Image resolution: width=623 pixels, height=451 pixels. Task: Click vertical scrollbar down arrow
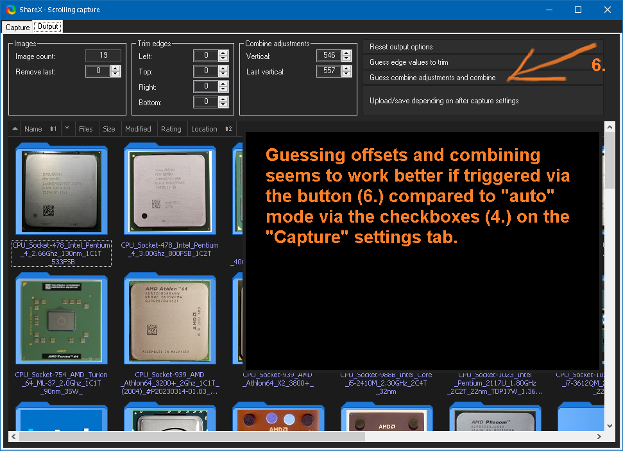610,426
